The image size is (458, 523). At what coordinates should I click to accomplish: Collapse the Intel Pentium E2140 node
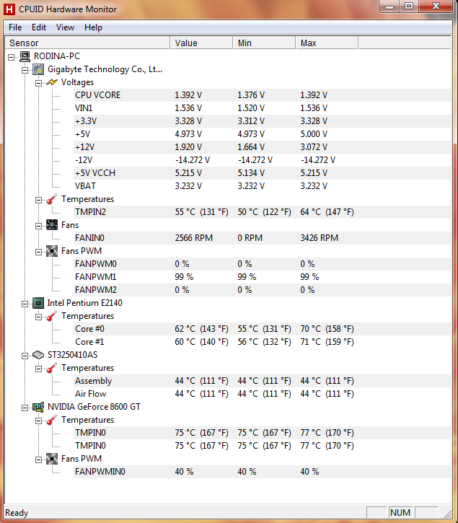click(x=25, y=304)
